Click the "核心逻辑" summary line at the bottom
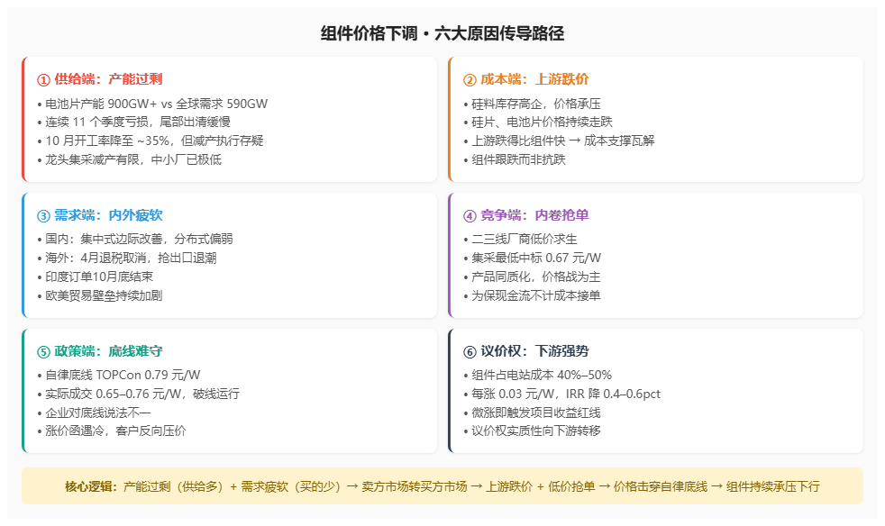Screen dimensions: 885x526 tap(442, 486)
